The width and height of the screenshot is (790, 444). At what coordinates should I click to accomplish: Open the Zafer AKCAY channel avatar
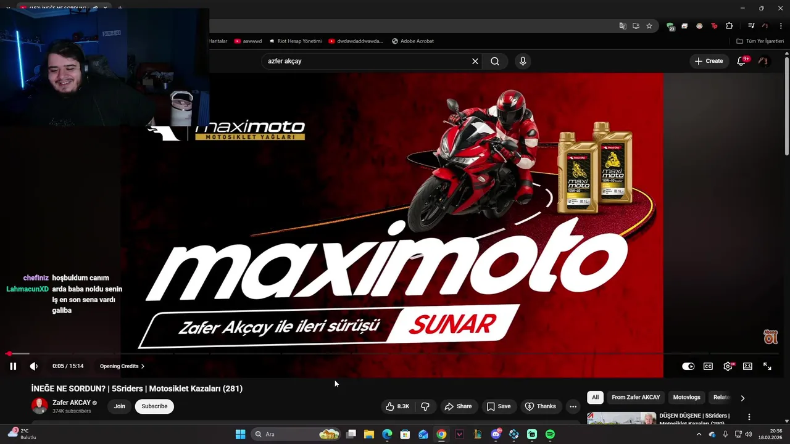tap(39, 406)
